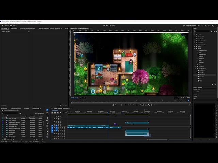Open Comparison View in Program Monitor

[x=149, y=105]
